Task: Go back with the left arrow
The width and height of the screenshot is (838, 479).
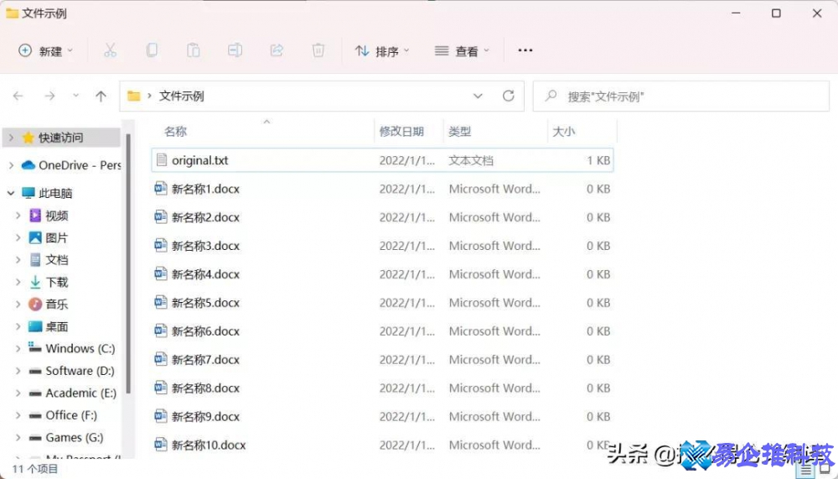Action: (x=18, y=96)
